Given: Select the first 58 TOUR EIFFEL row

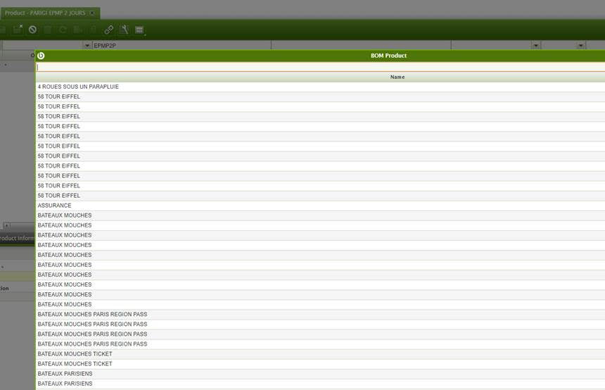Looking at the screenshot, I should coord(59,96).
